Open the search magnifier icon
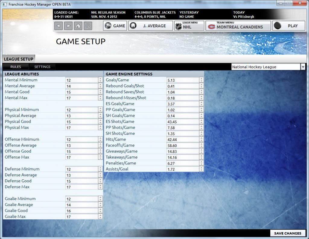 tap(88, 26)
